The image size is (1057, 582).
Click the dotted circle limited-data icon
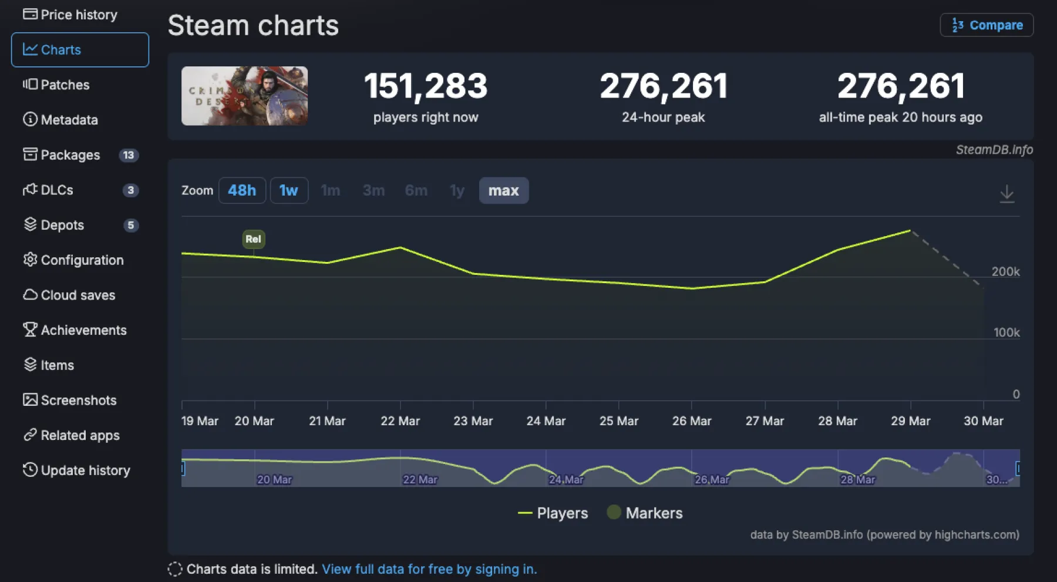pos(175,569)
